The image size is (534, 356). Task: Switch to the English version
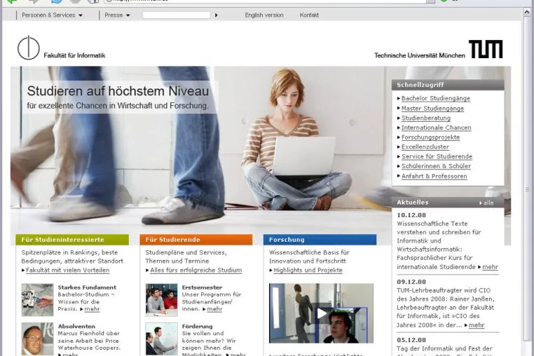coord(264,15)
